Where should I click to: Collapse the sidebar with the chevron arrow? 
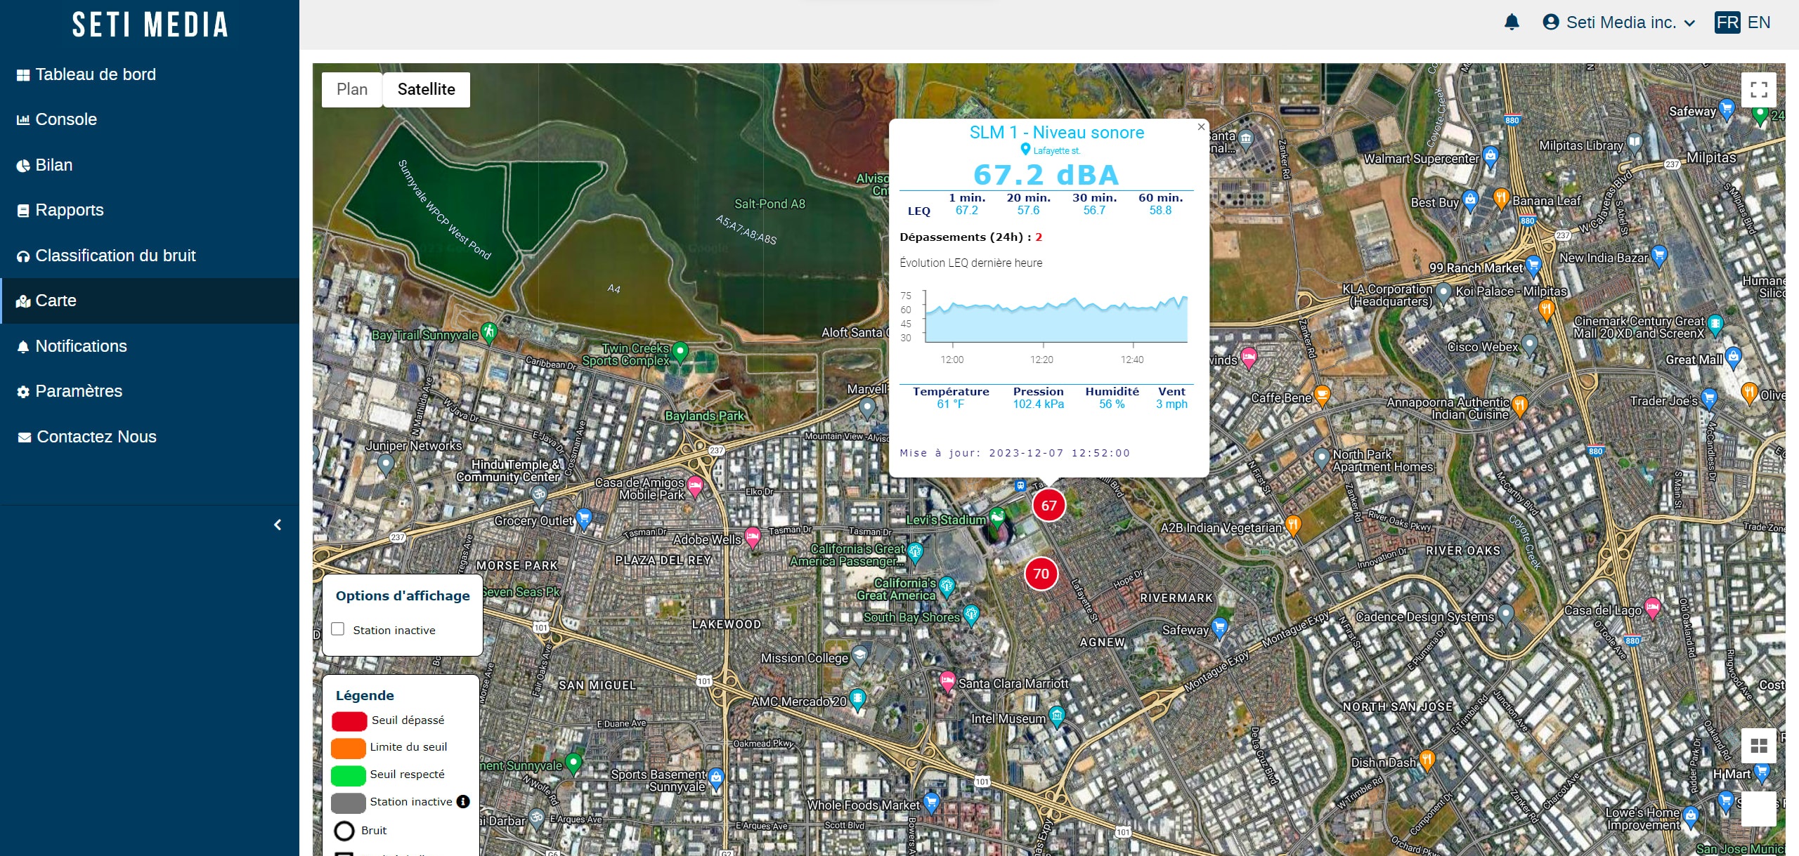(278, 525)
